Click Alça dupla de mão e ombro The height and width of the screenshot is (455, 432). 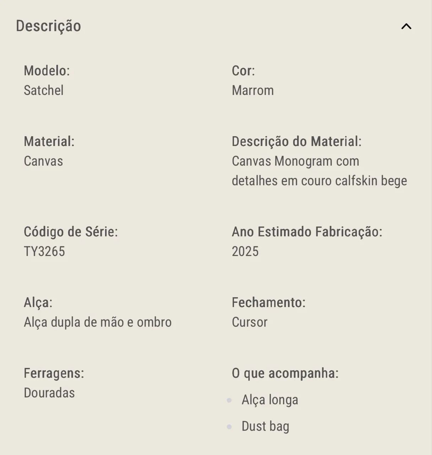(98, 322)
